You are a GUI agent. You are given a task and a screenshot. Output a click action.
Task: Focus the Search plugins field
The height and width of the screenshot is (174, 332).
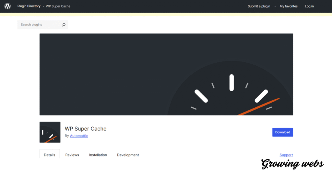point(43,25)
